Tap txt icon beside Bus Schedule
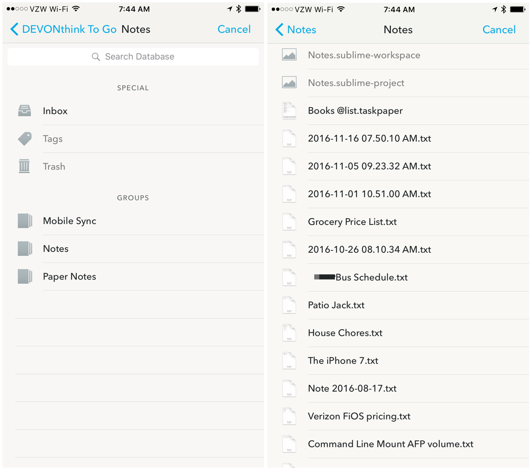Viewport: 531px width, 470px height. [289, 277]
